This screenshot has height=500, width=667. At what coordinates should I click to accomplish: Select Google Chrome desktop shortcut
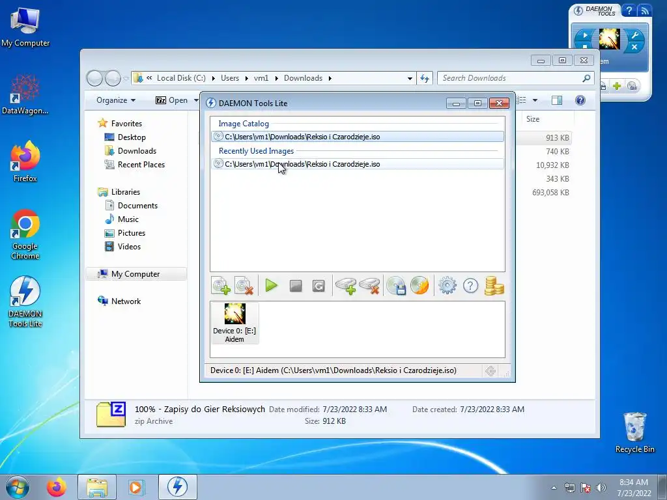(25, 234)
